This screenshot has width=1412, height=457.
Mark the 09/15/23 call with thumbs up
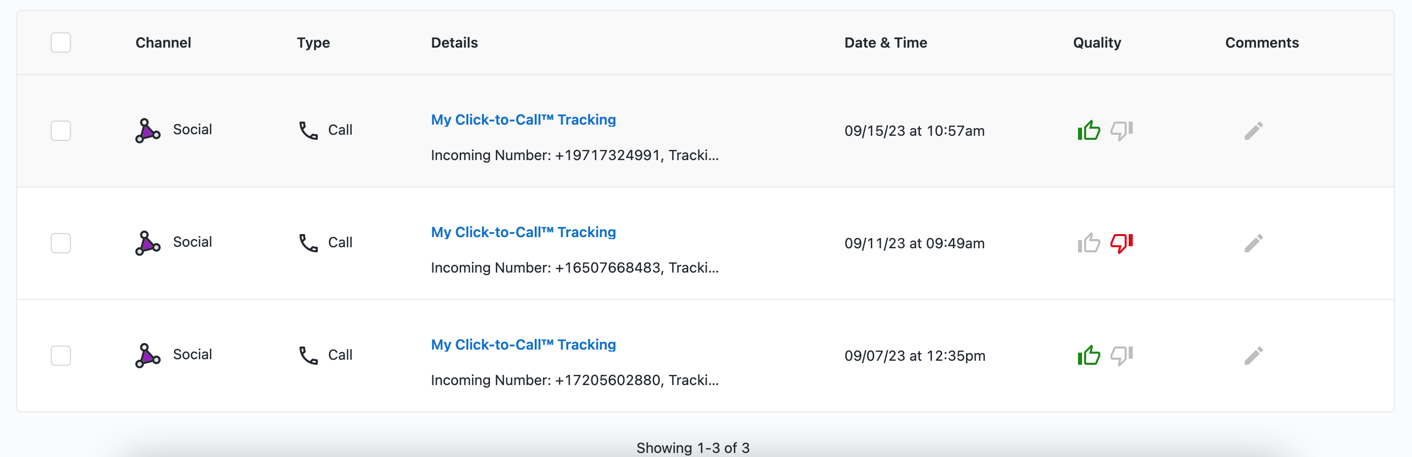[1089, 130]
